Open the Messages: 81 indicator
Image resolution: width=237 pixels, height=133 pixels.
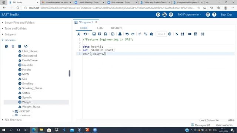click(x=201, y=125)
